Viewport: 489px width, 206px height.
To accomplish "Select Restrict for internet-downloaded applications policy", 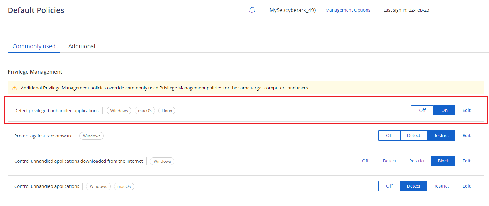I will point(417,161).
